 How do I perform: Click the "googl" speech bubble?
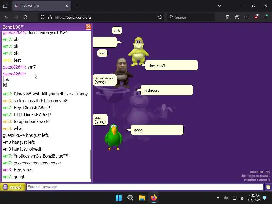157,130
